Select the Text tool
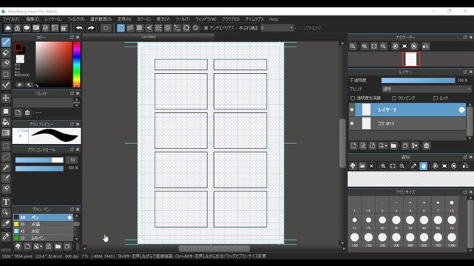Image resolution: width=474 pixels, height=266 pixels. (6, 202)
